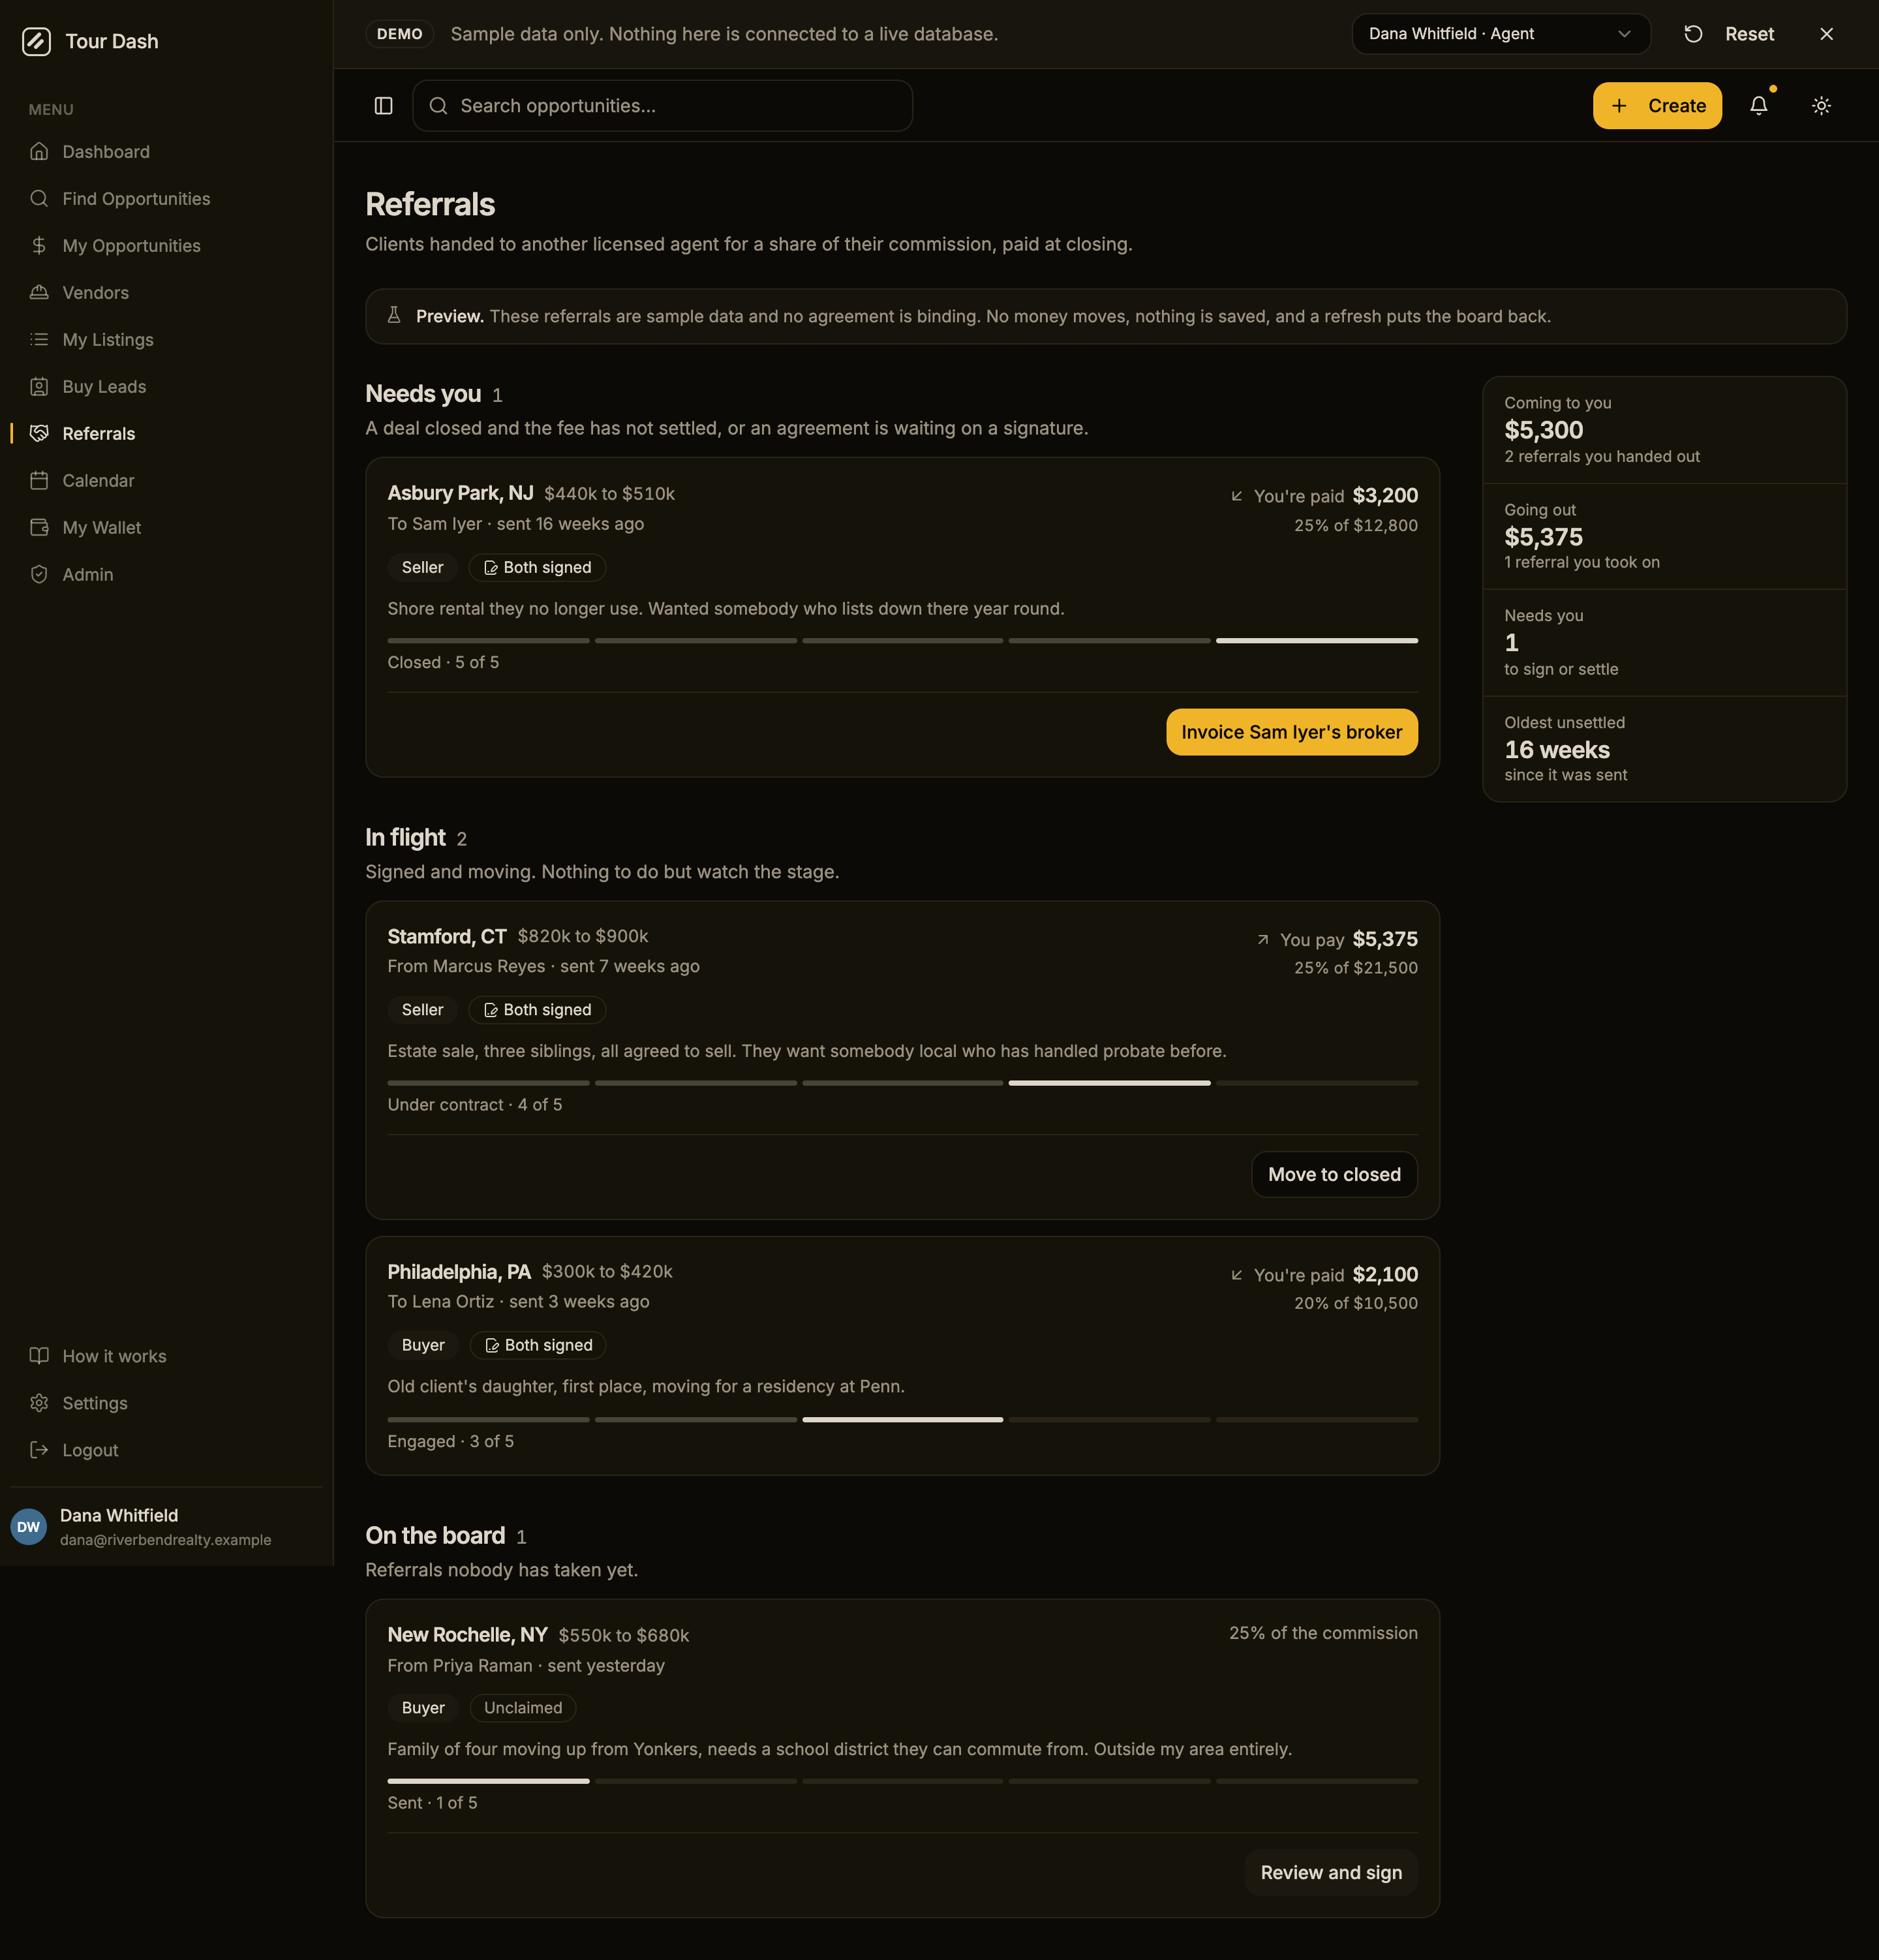
Task: Click the Philadelphia Engaged progress bar
Action: coord(902,1419)
